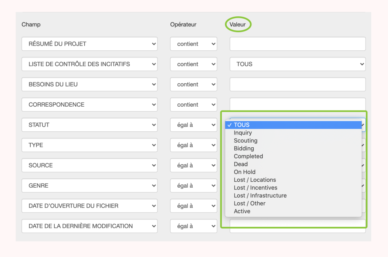Open the RÉSUMÉ DU PROJET field dropdown
The width and height of the screenshot is (388, 257).
coord(89,44)
